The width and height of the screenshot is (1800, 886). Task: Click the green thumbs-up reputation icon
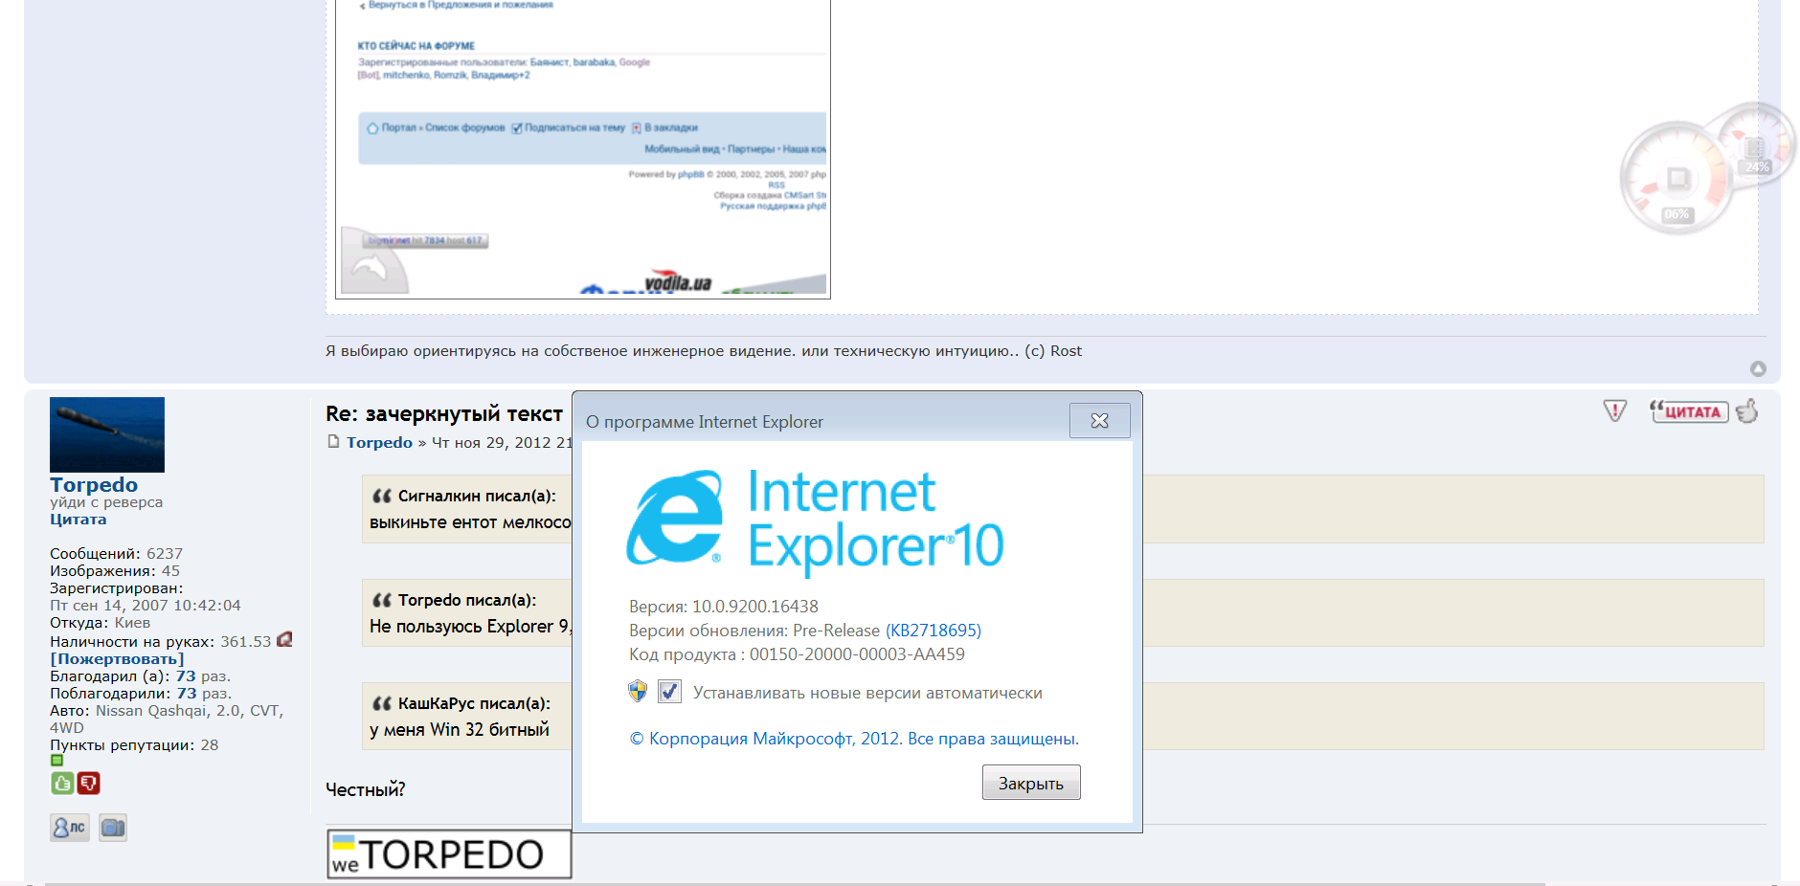62,784
